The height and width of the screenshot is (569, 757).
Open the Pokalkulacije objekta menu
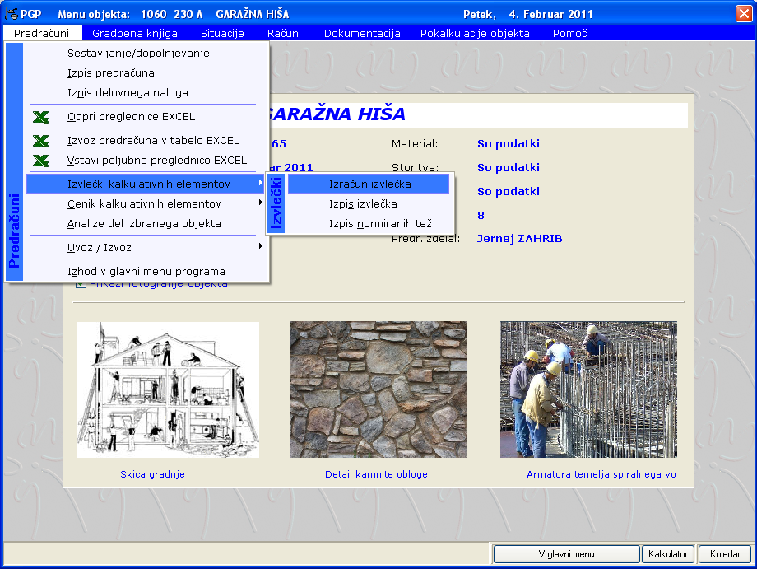tap(475, 34)
